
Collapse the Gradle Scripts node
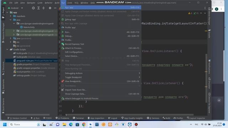[7, 49]
